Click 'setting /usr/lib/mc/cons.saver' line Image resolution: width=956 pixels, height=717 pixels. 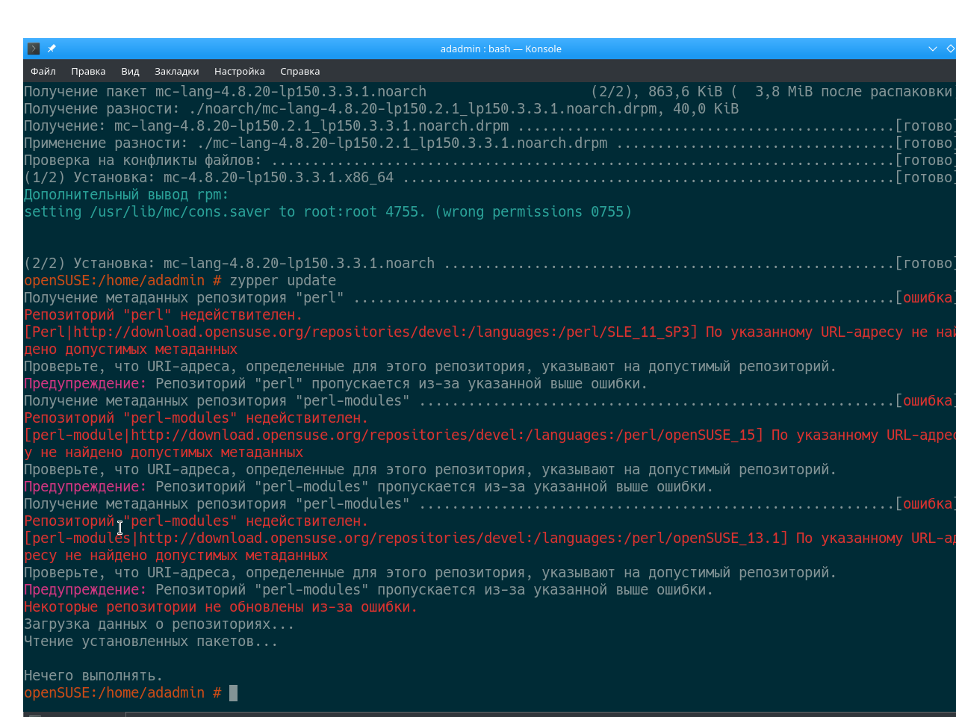click(x=328, y=212)
